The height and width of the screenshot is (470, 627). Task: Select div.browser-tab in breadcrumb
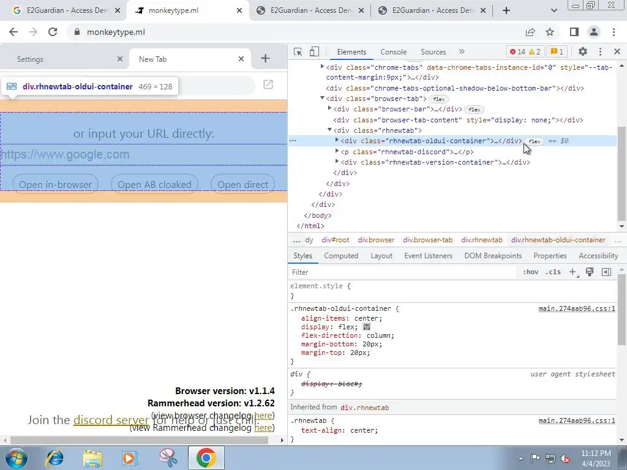[x=427, y=240]
